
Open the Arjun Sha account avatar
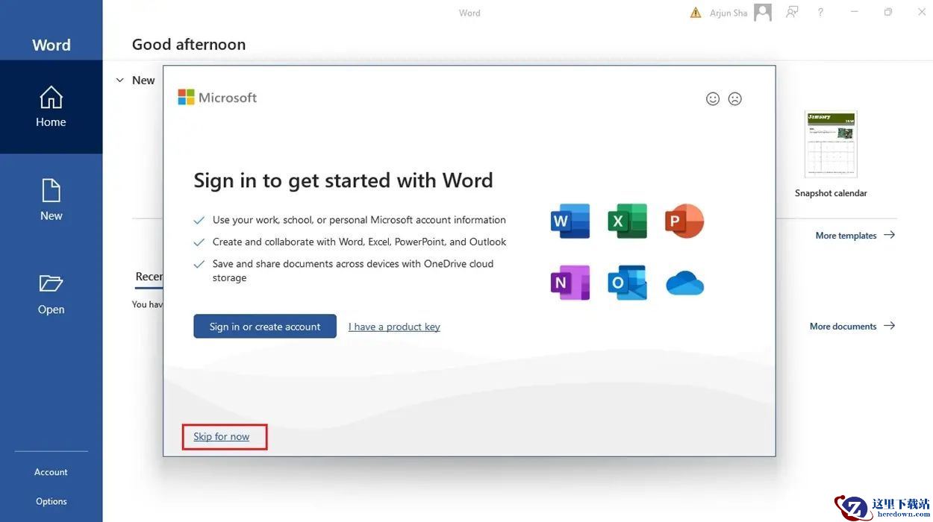click(x=763, y=13)
